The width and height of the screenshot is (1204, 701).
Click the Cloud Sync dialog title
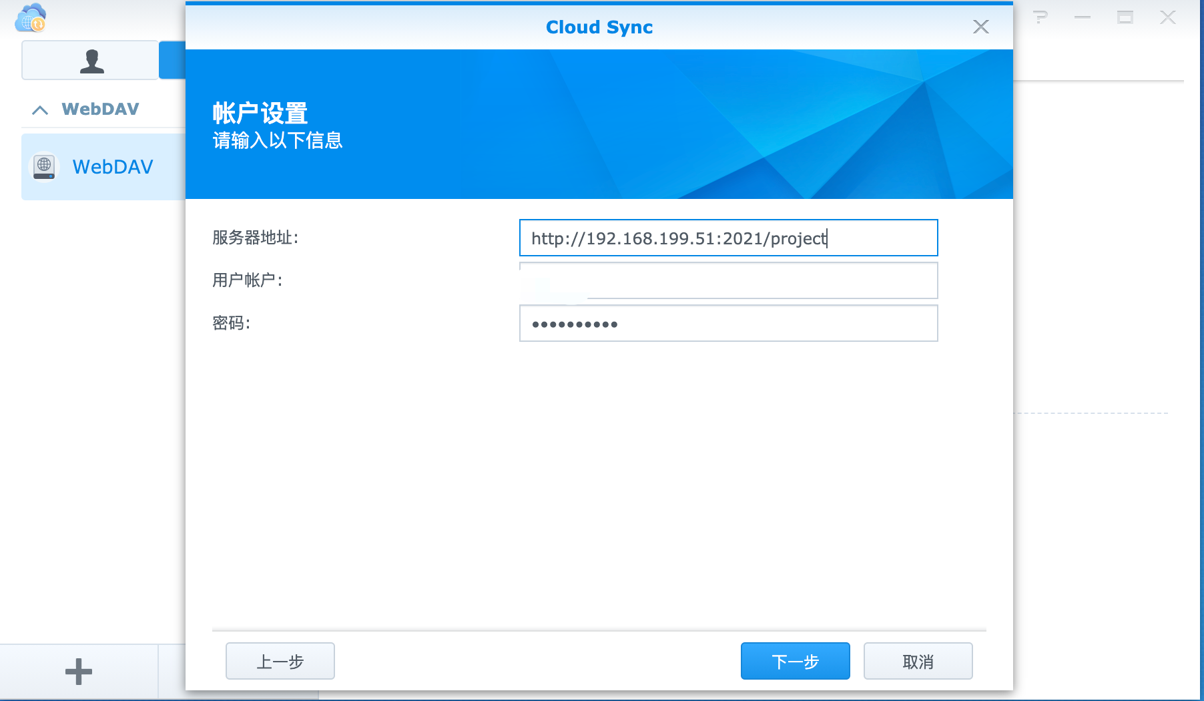tap(599, 27)
